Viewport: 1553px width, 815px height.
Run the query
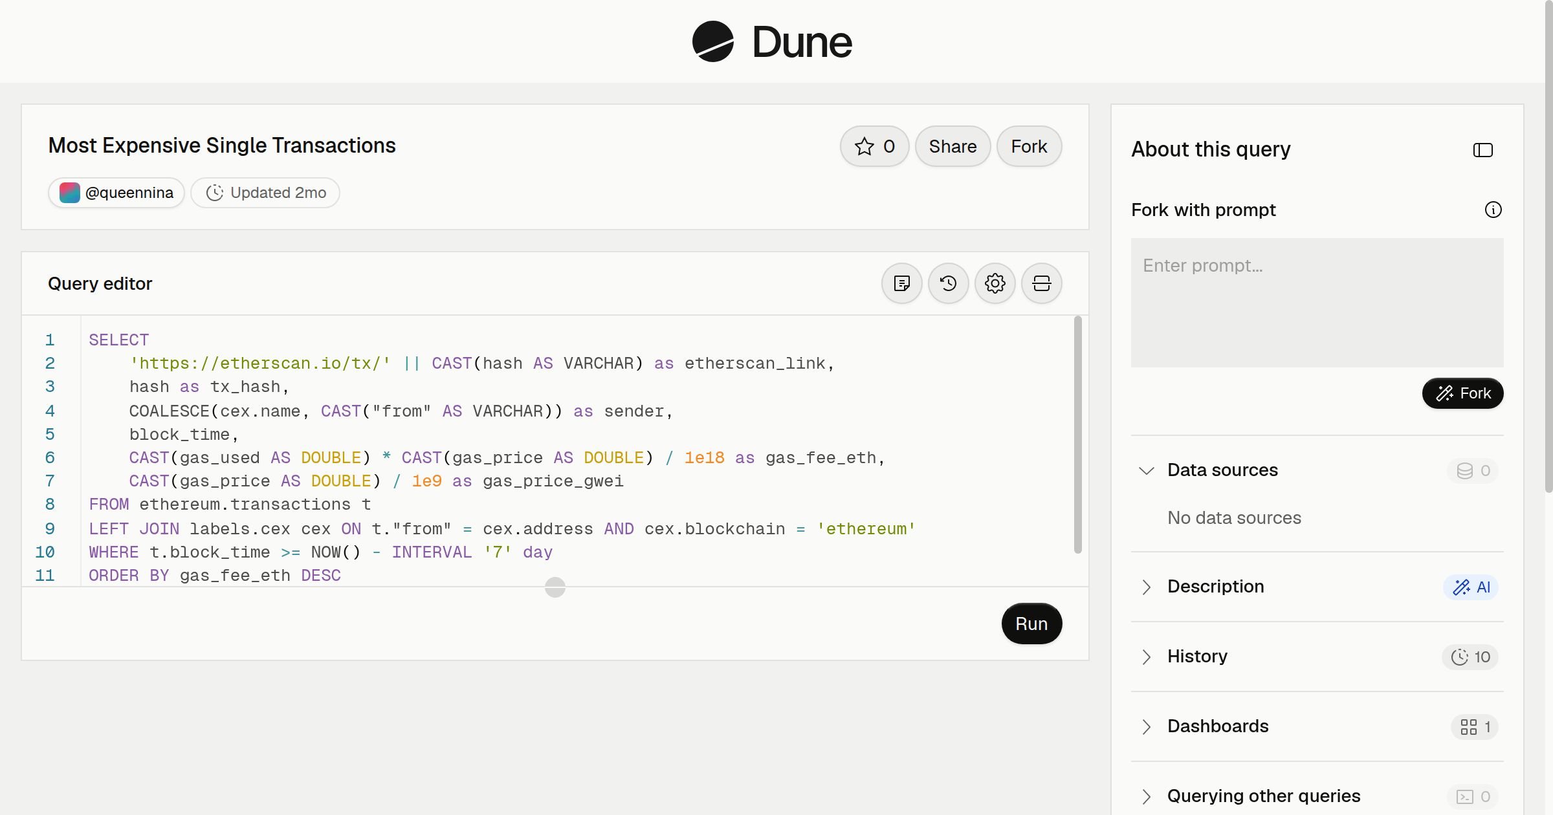point(1031,624)
